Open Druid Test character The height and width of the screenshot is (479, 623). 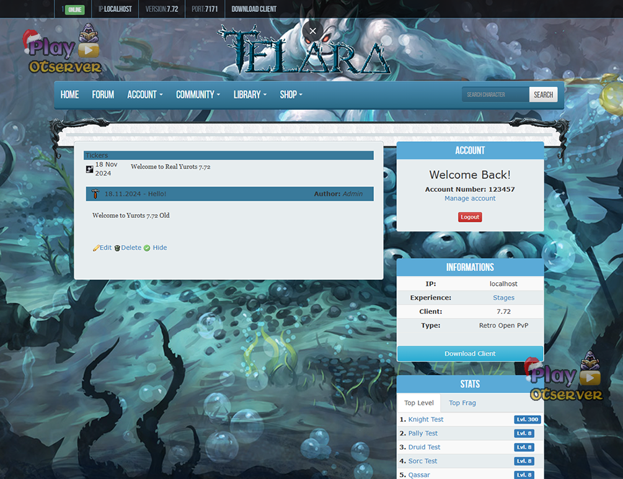point(424,447)
